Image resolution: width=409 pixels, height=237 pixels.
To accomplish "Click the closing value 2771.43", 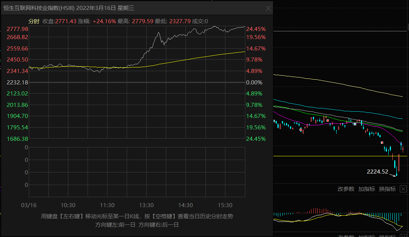I will pyautogui.click(x=66, y=21).
